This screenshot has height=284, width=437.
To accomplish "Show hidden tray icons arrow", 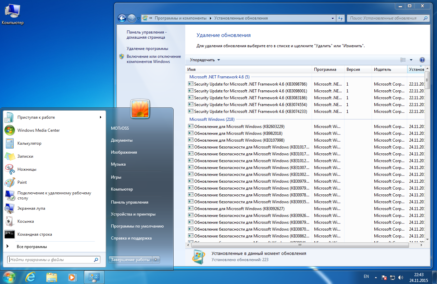I will click(x=376, y=277).
